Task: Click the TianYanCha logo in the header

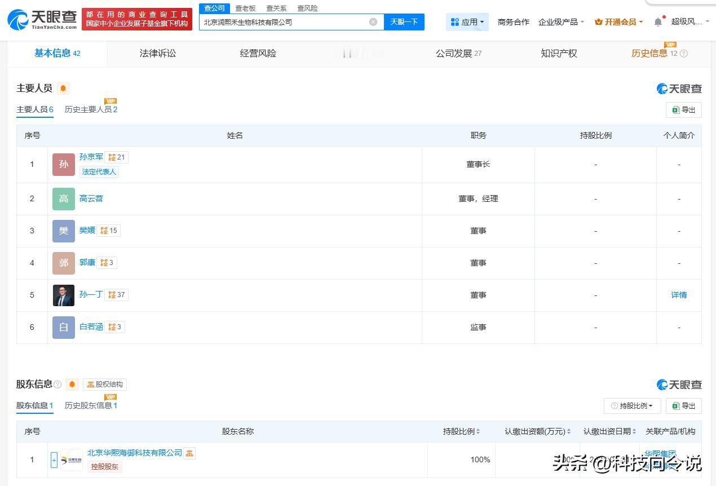Action: [43, 20]
